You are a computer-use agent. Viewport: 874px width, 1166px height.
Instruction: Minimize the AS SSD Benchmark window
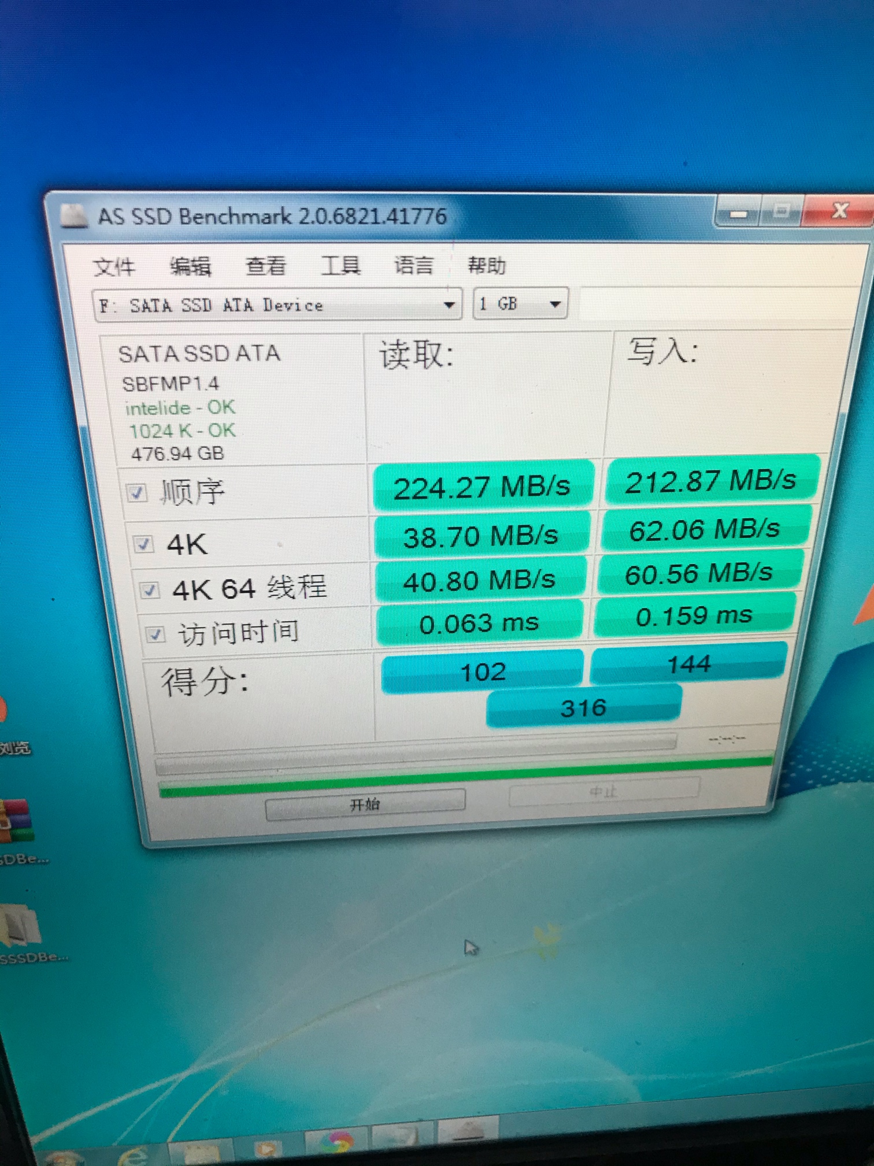point(738,213)
